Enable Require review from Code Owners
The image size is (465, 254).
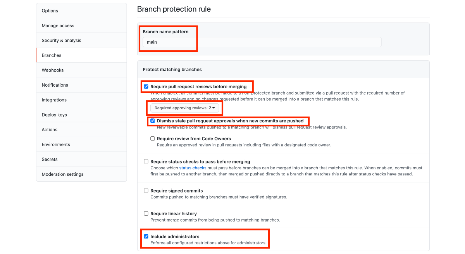[x=153, y=139]
